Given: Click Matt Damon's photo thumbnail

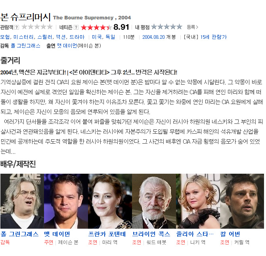Looking at the screenshot, I should [x=66, y=201].
